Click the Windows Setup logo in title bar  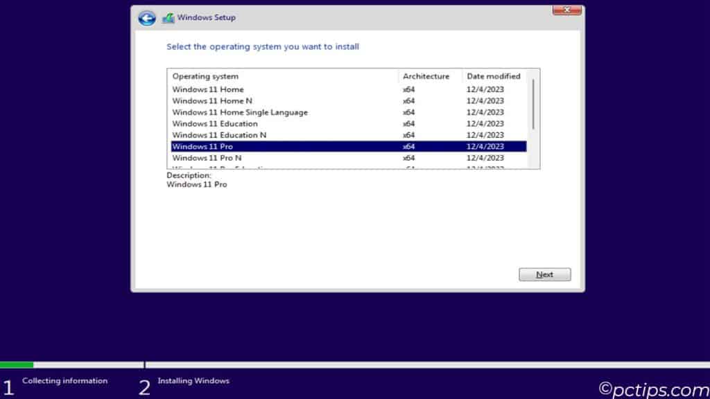click(x=168, y=17)
